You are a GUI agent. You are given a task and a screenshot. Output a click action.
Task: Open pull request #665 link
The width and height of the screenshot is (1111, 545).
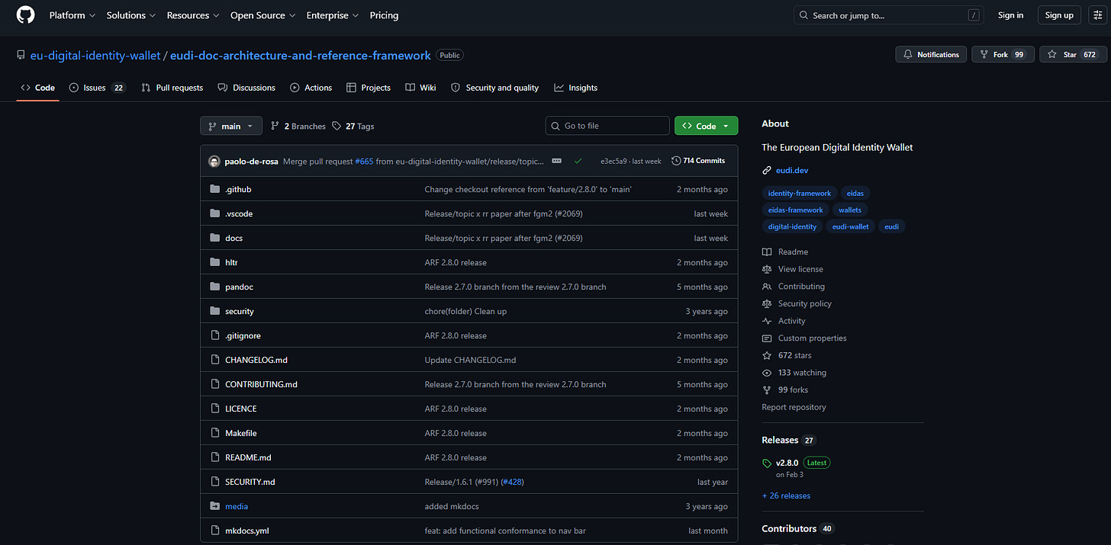pyautogui.click(x=364, y=161)
